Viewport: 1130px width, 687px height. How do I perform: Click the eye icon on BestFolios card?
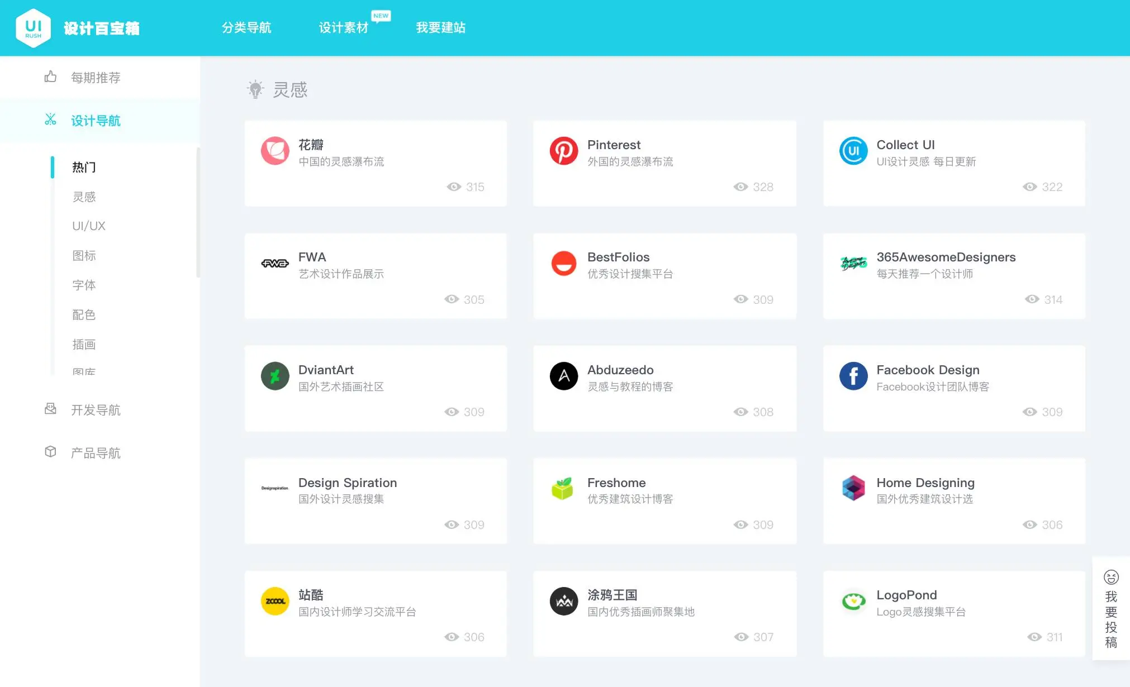coord(740,299)
